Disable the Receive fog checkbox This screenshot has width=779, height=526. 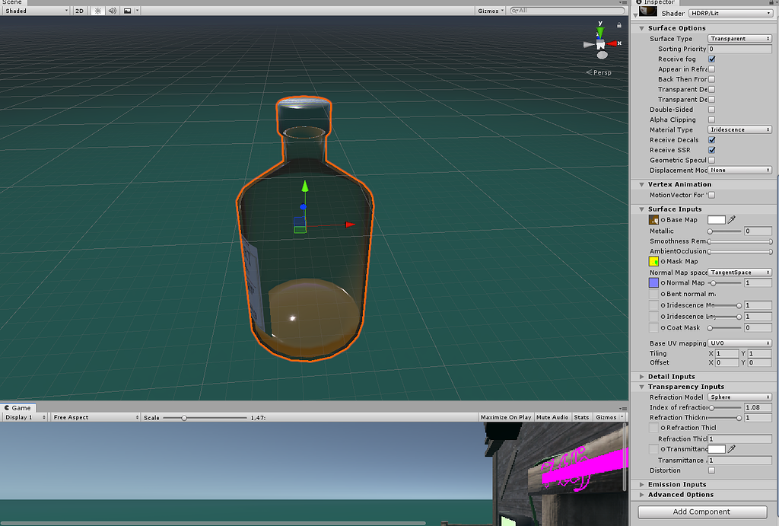[x=712, y=59]
